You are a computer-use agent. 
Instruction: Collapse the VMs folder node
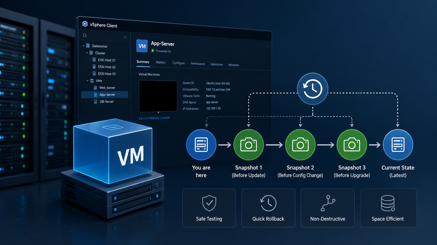(x=87, y=81)
